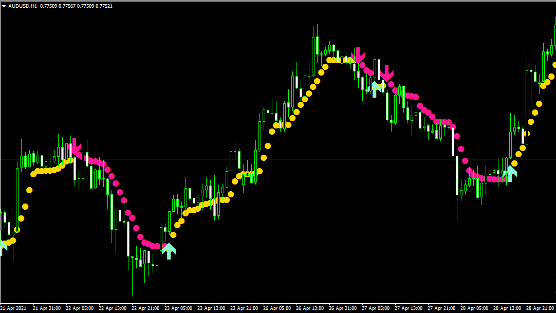This screenshot has width=556, height=313.
Task: Click the 22 Apr 13:00 time label
Action: tap(113, 308)
